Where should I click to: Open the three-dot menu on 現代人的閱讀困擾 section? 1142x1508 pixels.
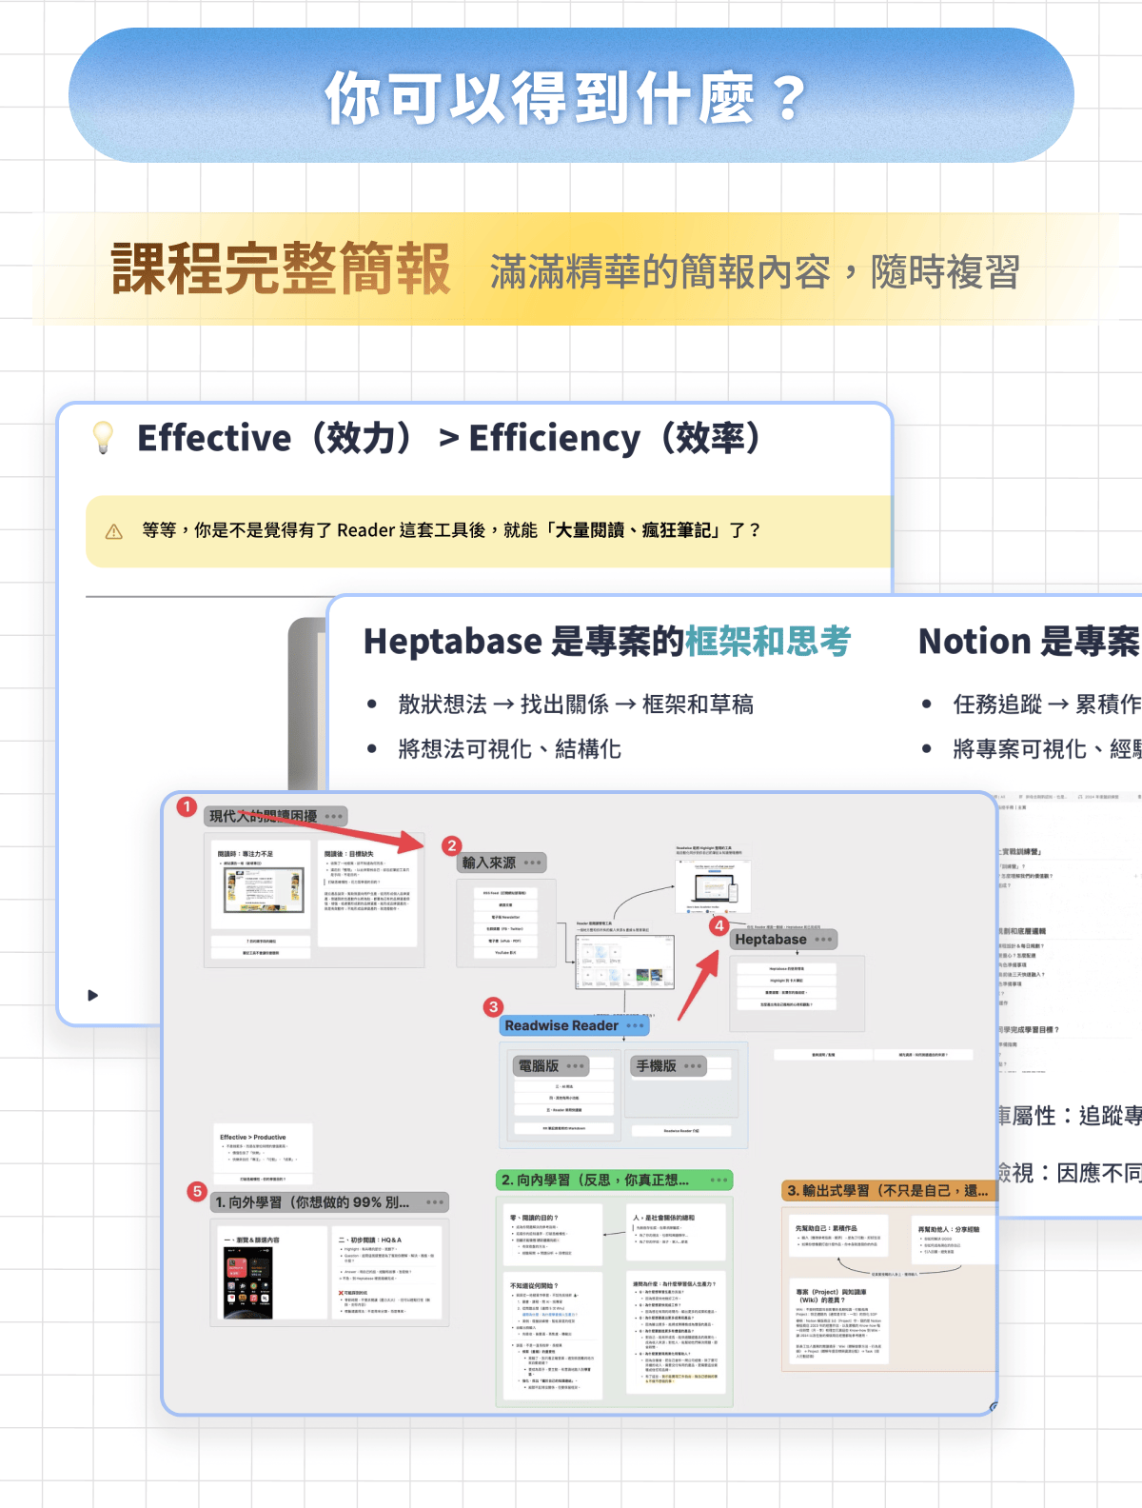pyautogui.click(x=333, y=816)
